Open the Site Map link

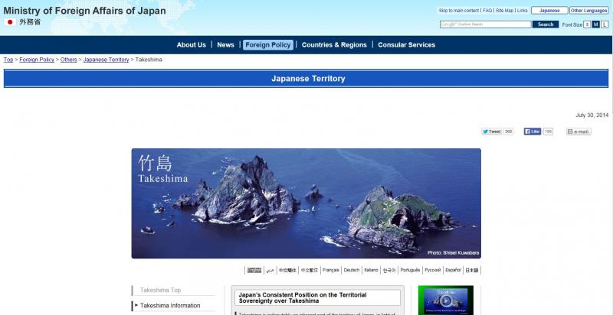(504, 11)
